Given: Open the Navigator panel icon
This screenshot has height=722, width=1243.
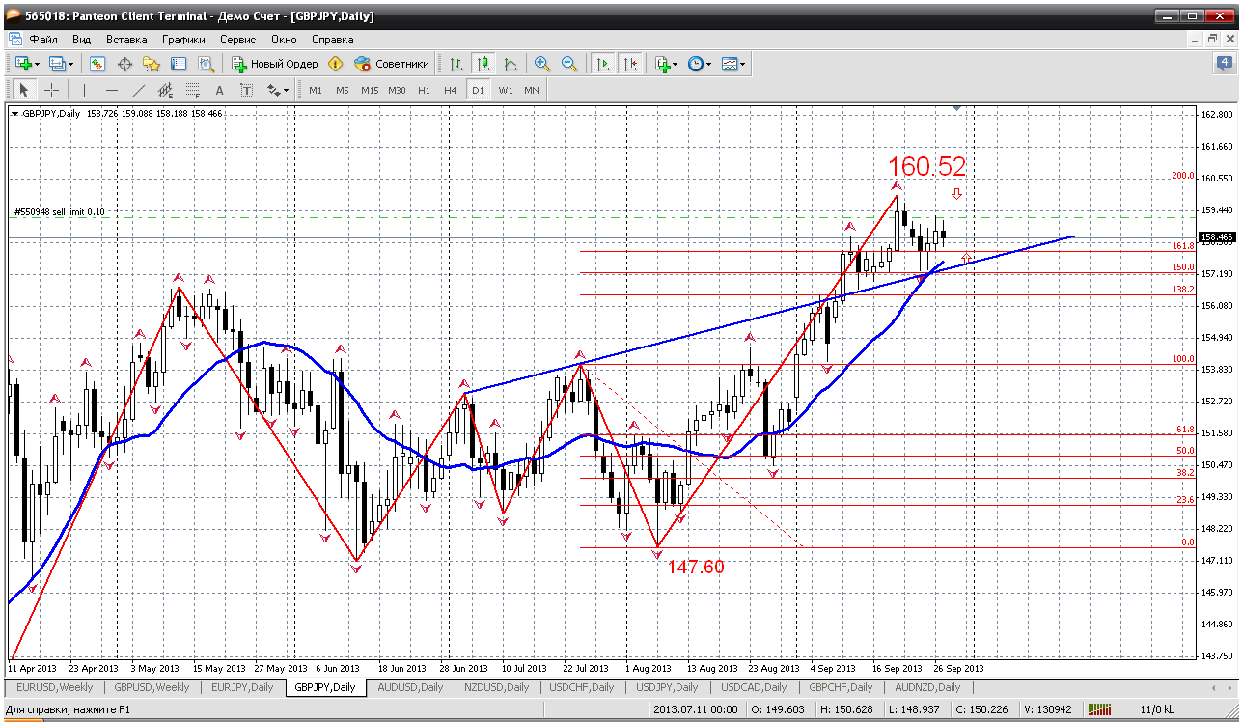Looking at the screenshot, I should click(x=152, y=64).
